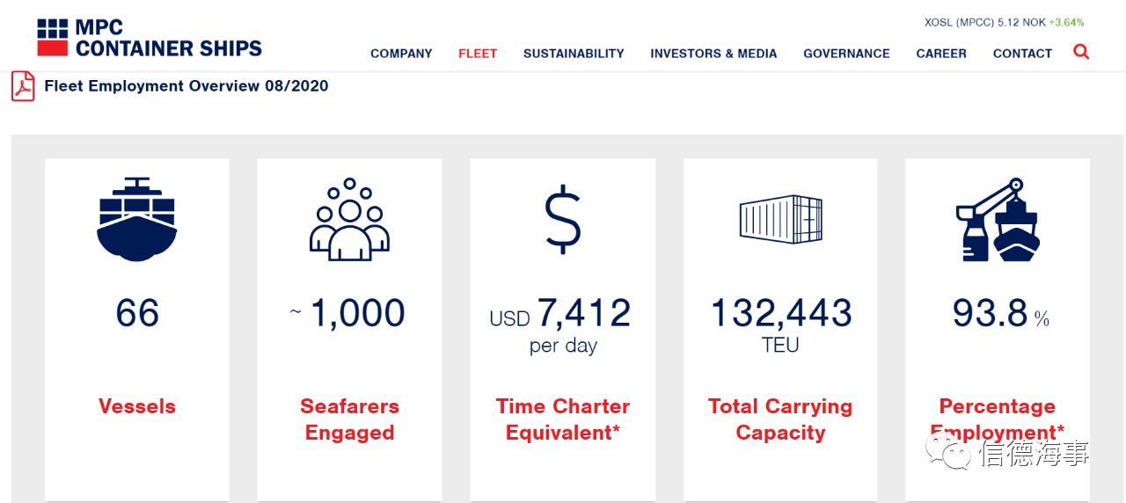Navigate to the CAREER page
The image size is (1126, 503).
pyautogui.click(x=941, y=54)
